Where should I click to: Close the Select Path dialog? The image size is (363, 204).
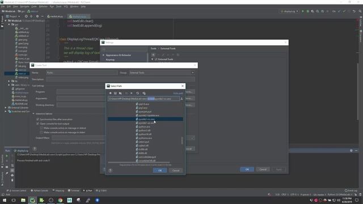[183, 86]
